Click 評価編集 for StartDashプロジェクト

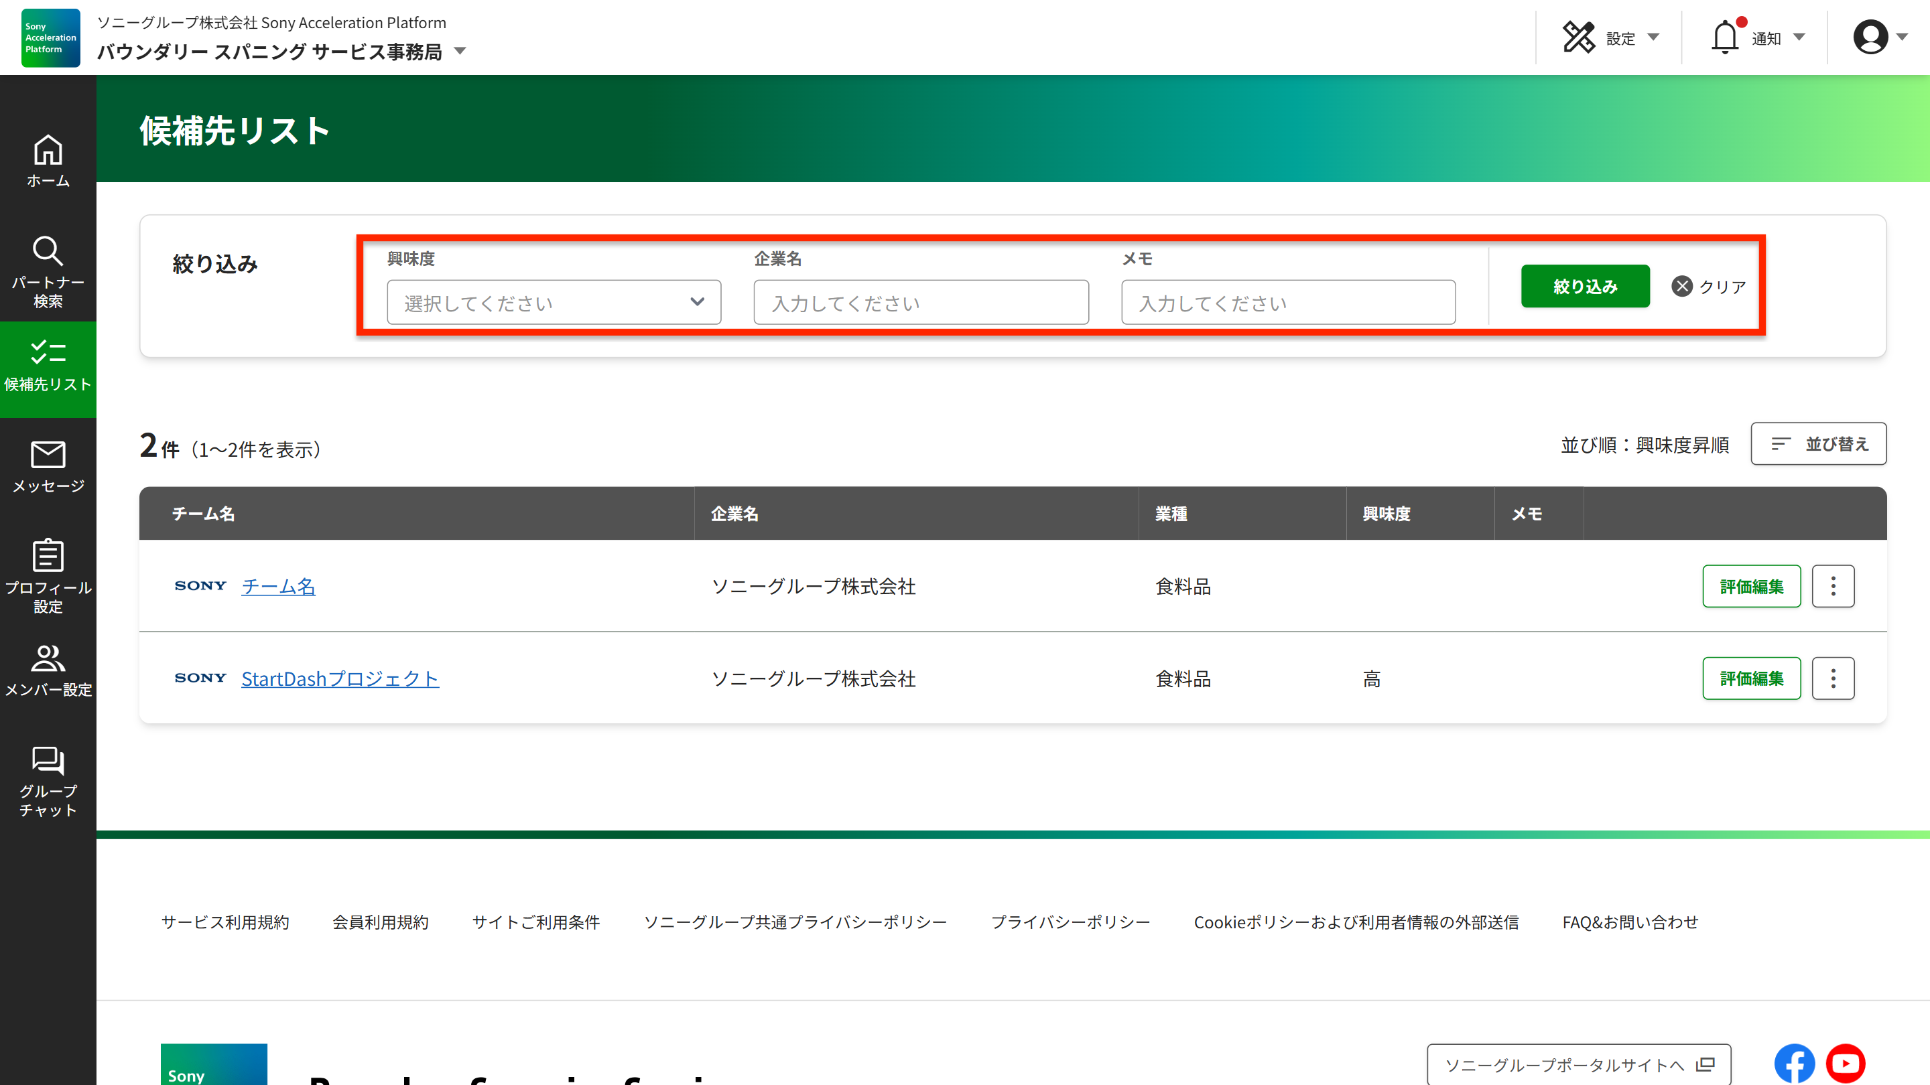[x=1751, y=678]
